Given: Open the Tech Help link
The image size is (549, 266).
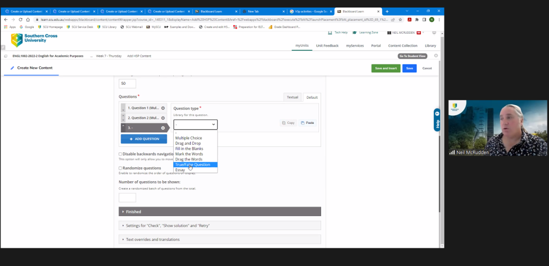Looking at the screenshot, I should pyautogui.click(x=338, y=33).
